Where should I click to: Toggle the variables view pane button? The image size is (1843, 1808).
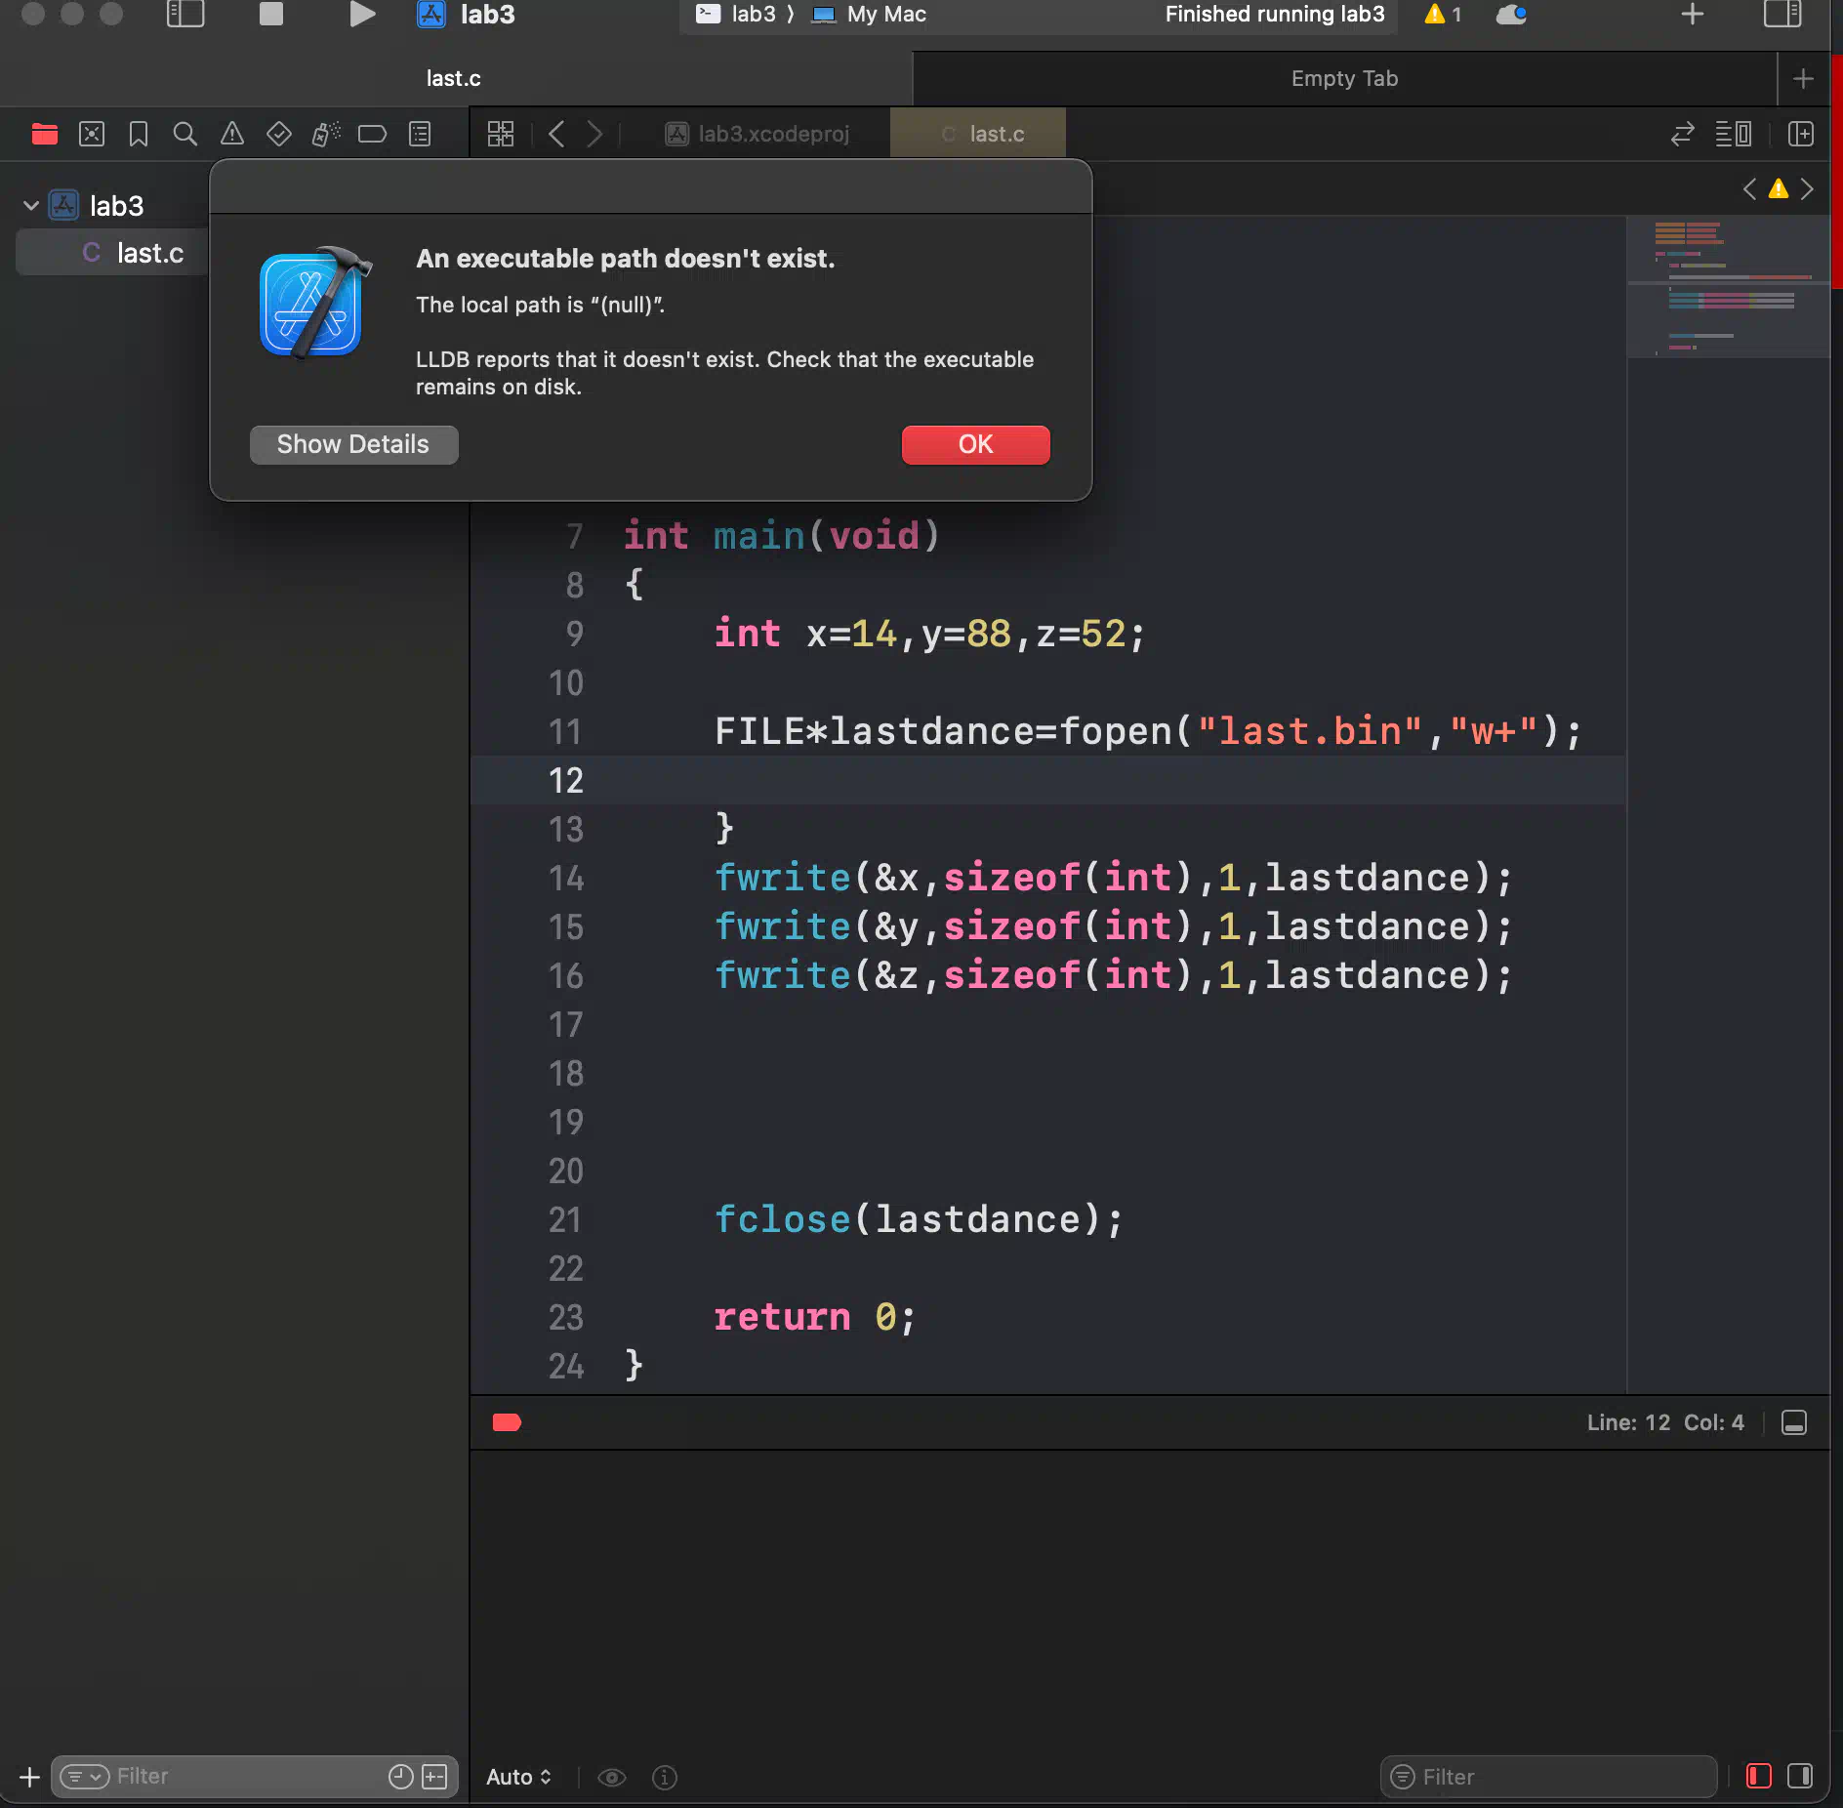(1759, 1776)
